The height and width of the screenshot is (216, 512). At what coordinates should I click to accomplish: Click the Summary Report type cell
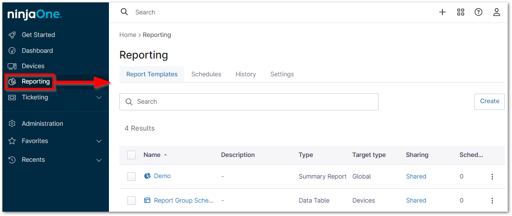coord(322,177)
